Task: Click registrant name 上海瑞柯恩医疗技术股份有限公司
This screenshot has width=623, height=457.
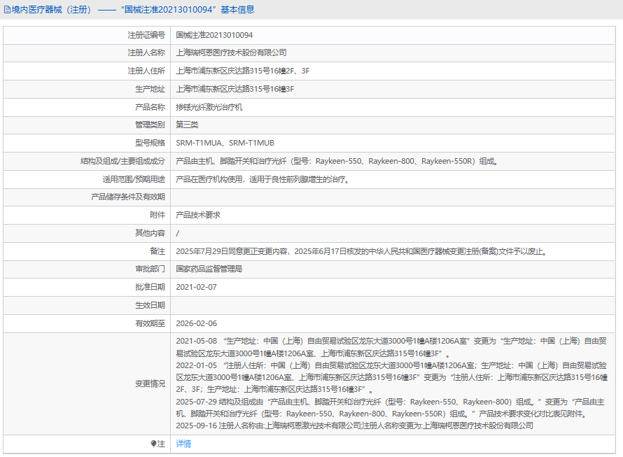Action: click(231, 53)
